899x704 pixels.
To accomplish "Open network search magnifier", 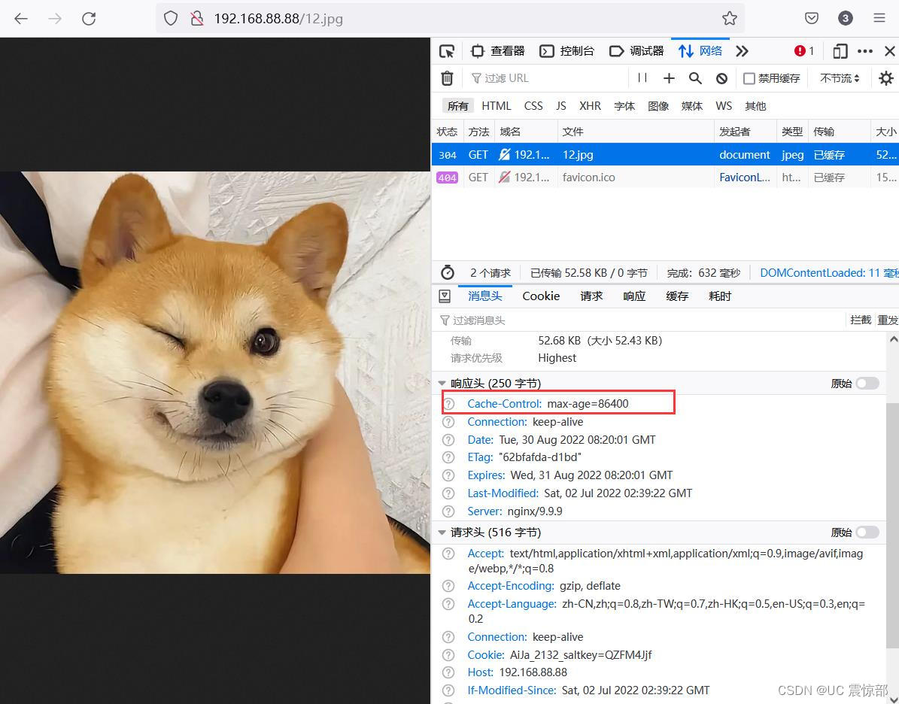I will pyautogui.click(x=695, y=78).
